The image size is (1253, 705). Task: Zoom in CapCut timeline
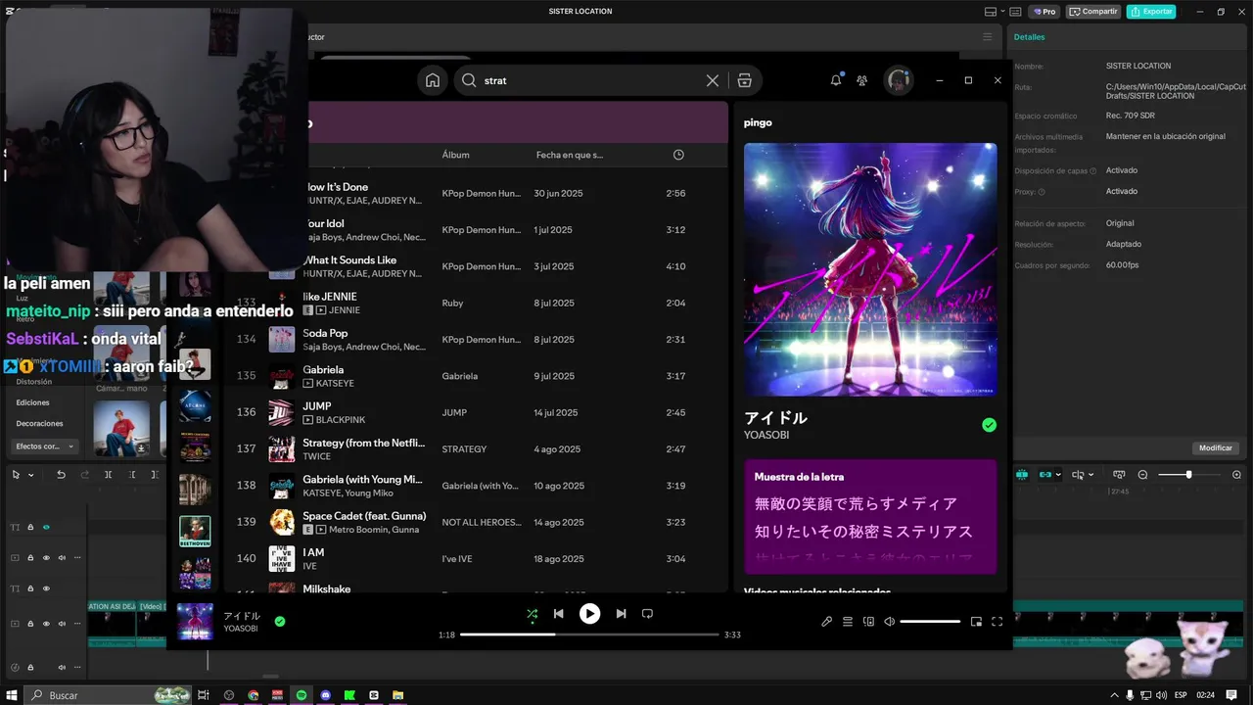pos(1236,475)
